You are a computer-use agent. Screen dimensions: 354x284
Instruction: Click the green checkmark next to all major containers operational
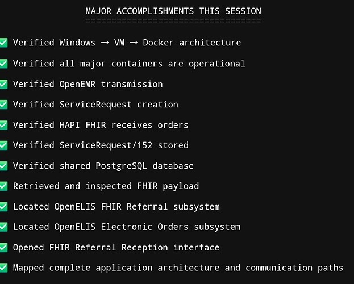[3, 64]
